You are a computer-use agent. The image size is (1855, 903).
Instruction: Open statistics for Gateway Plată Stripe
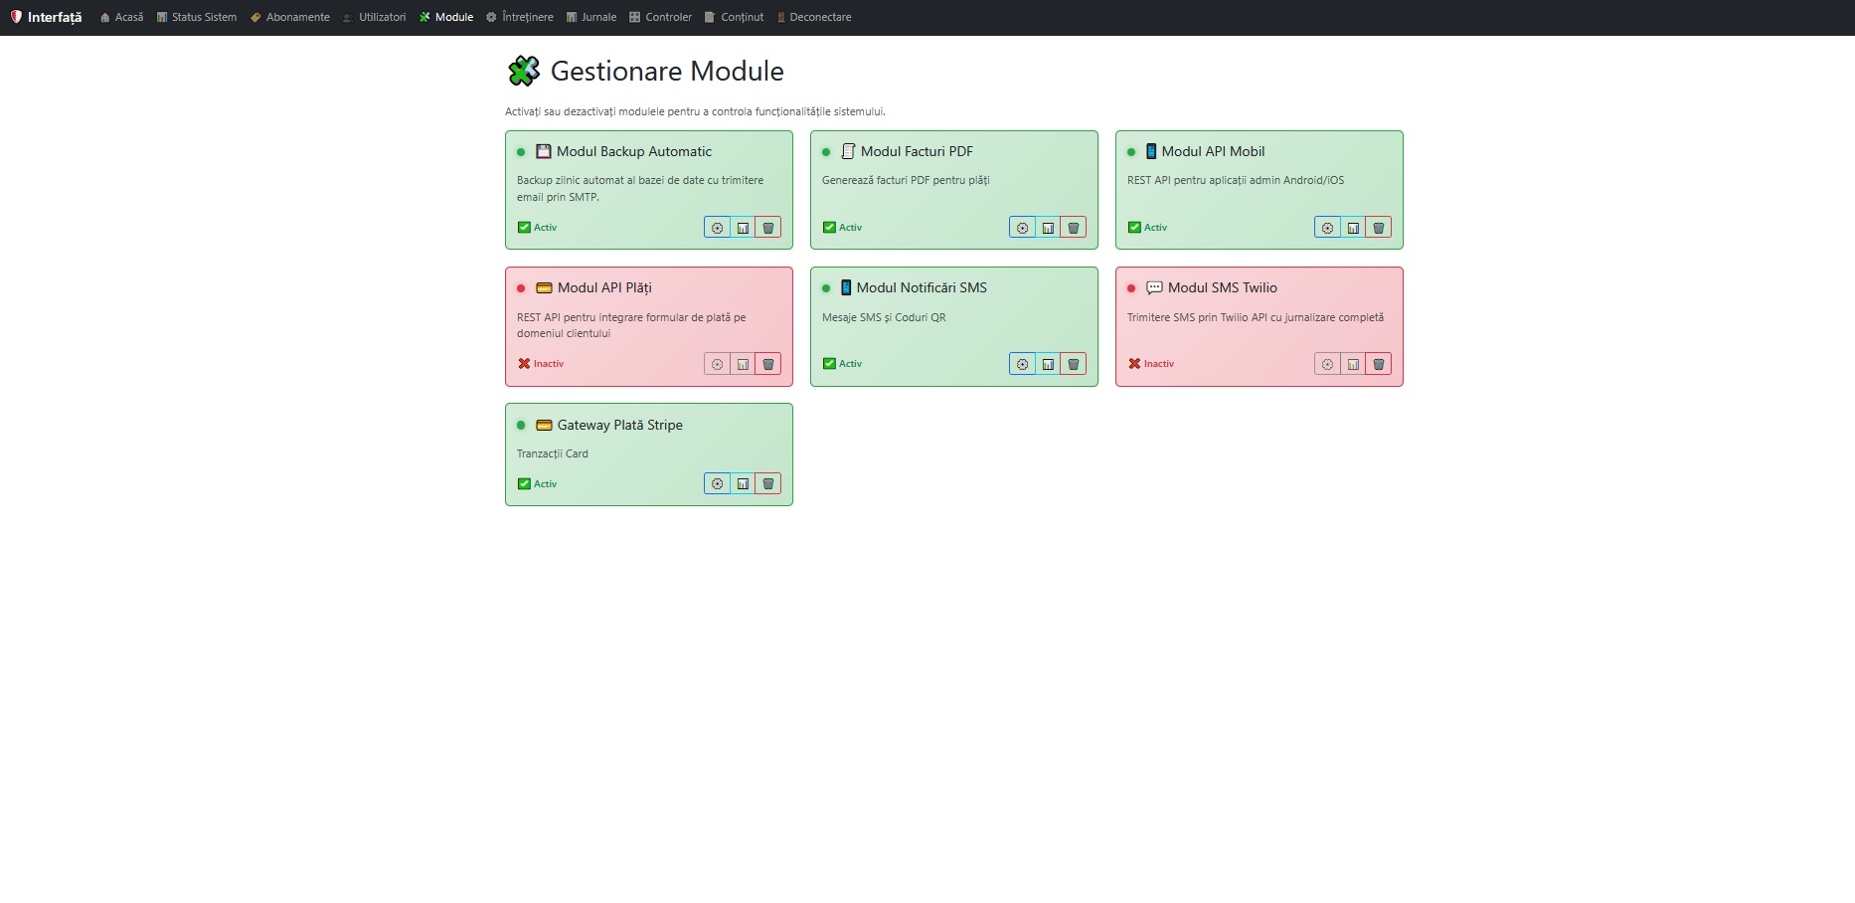tap(743, 484)
